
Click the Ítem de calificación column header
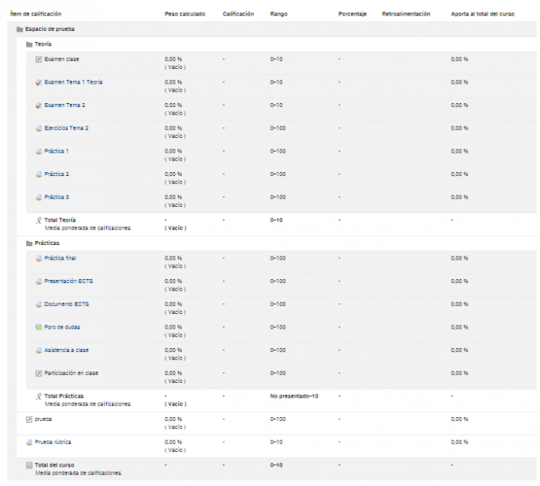coord(36,14)
